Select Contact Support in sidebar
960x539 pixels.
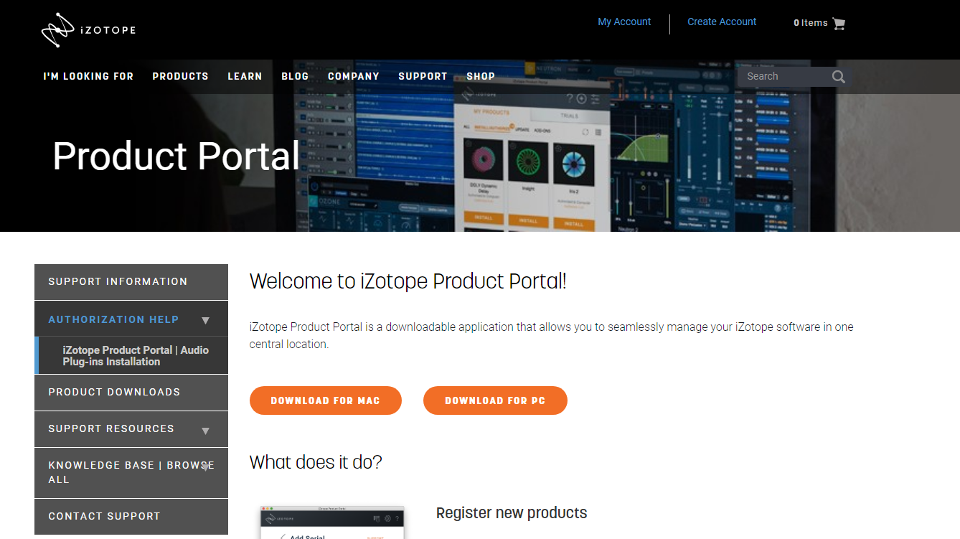(131, 517)
